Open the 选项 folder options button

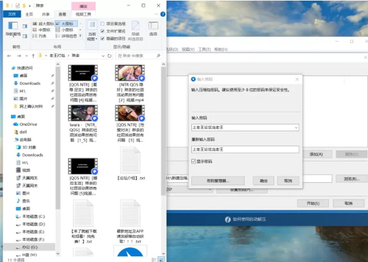(153, 29)
